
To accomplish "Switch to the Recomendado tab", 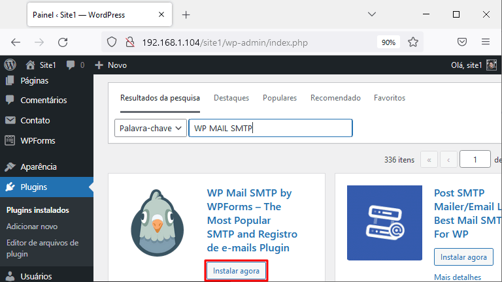I will pyautogui.click(x=335, y=98).
